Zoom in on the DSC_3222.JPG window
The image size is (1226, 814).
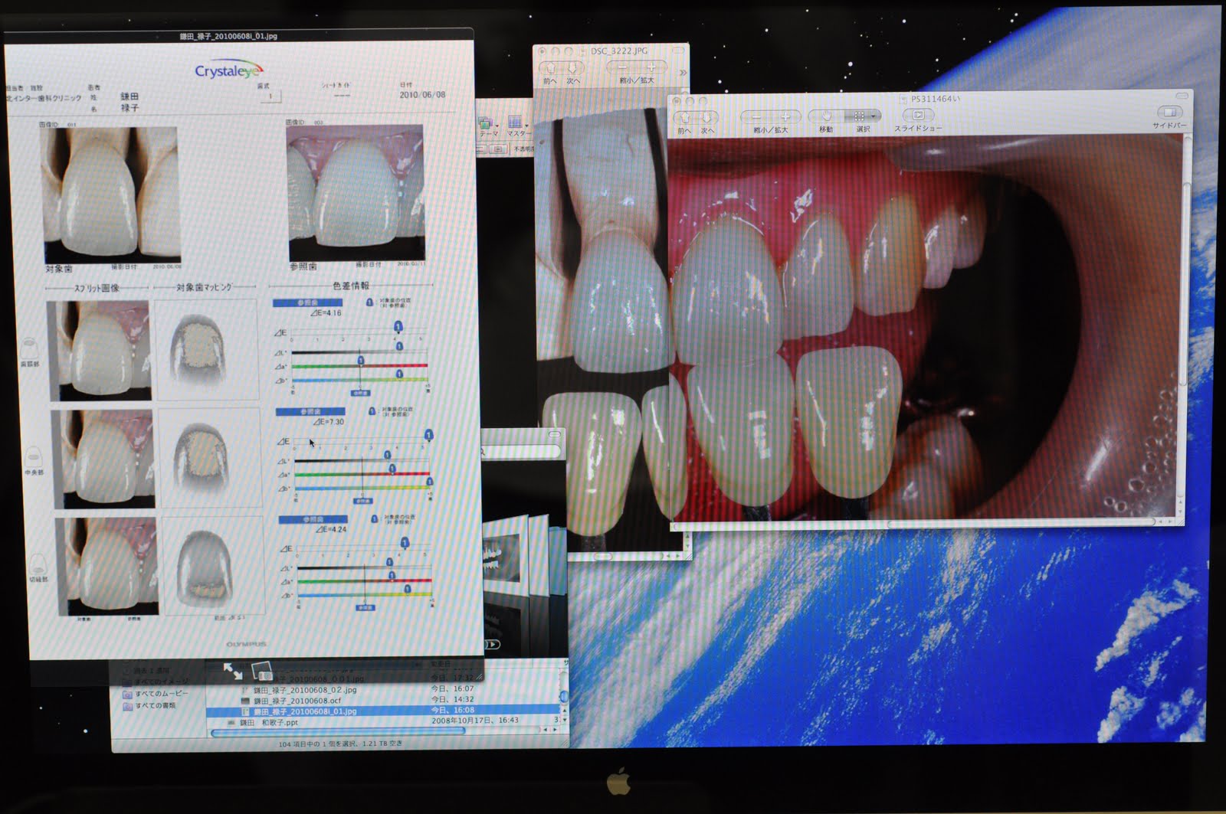(x=651, y=68)
